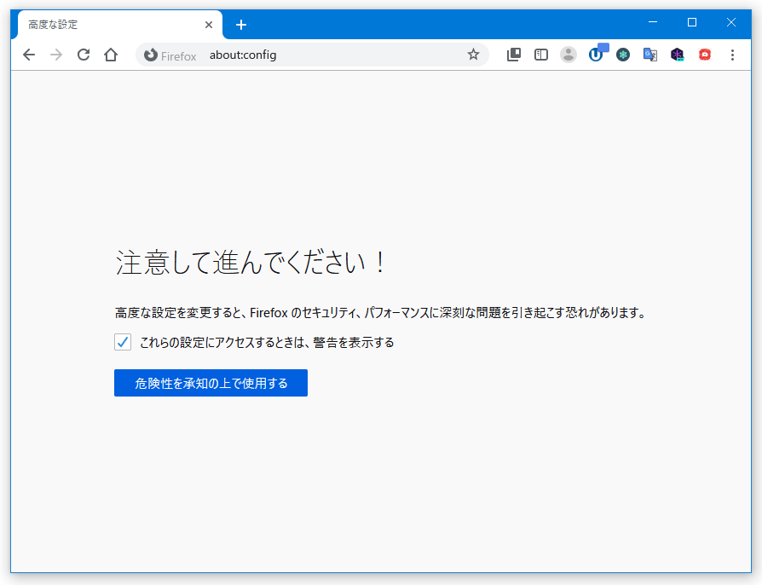Screen dimensions: 762x585
Task: Bookmark this page with the star icon
Action: click(473, 55)
